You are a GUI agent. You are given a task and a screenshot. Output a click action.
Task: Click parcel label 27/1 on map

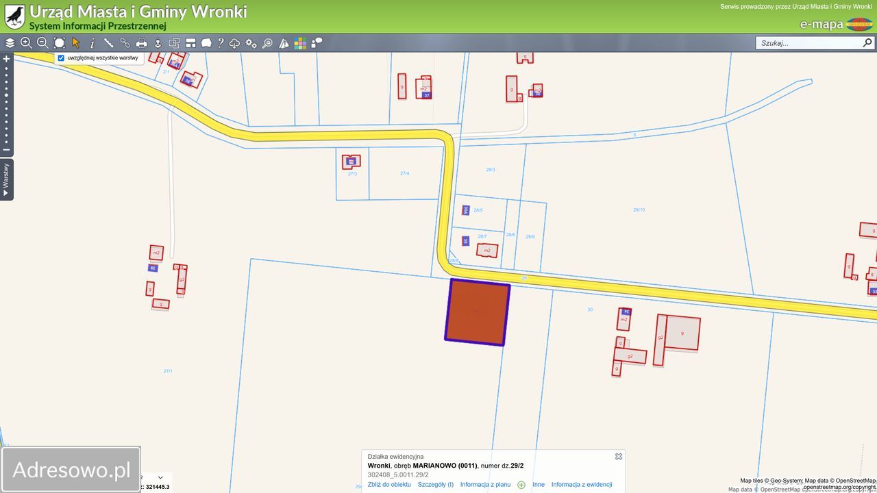[x=168, y=371]
